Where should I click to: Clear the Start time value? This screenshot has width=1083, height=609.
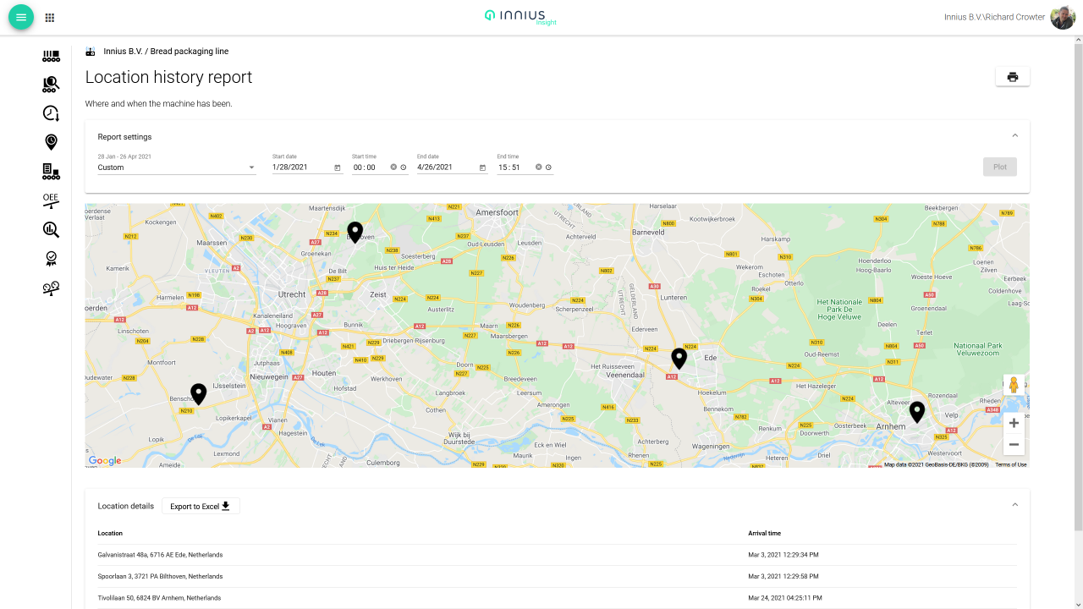tap(393, 167)
